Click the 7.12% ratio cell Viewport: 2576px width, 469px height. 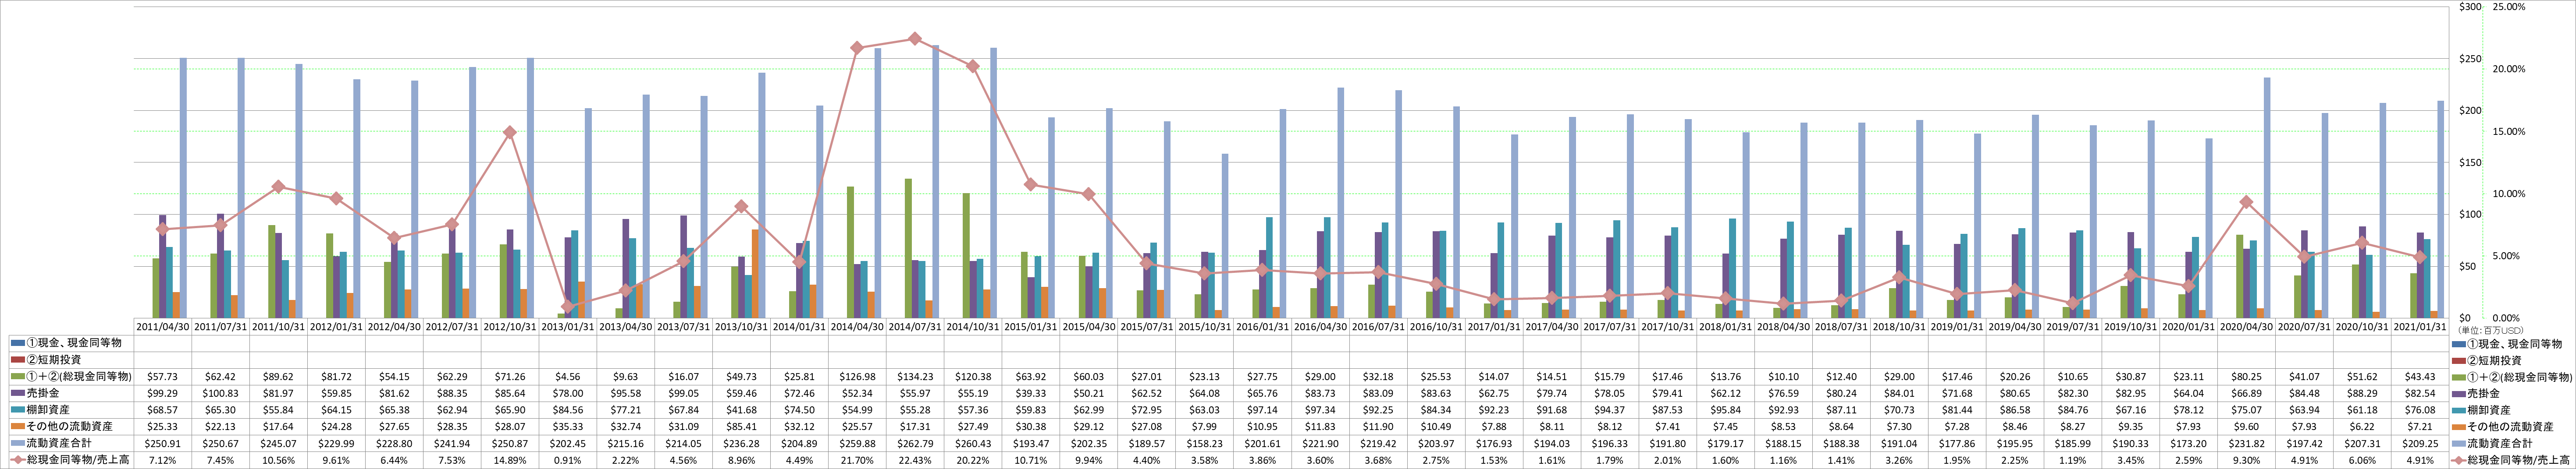[163, 460]
